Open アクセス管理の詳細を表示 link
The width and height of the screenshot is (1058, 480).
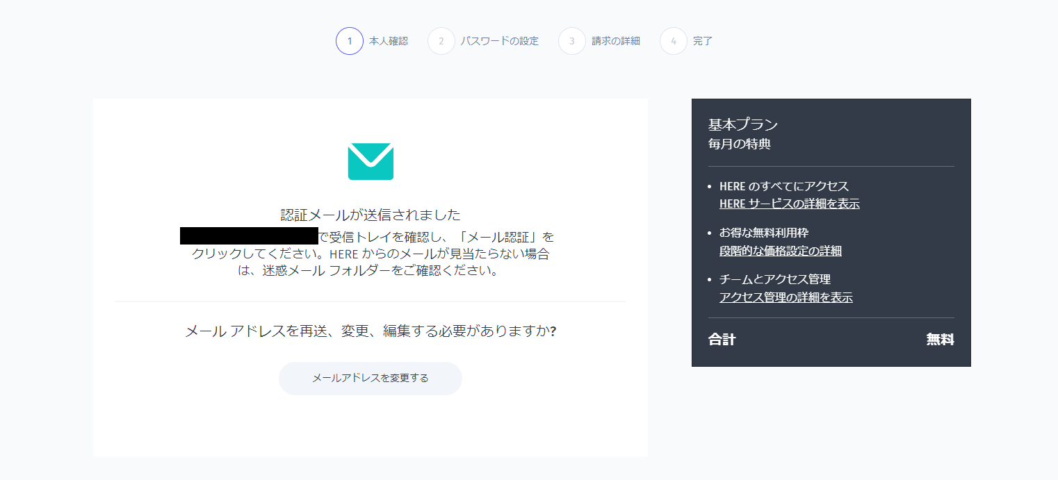coord(787,297)
